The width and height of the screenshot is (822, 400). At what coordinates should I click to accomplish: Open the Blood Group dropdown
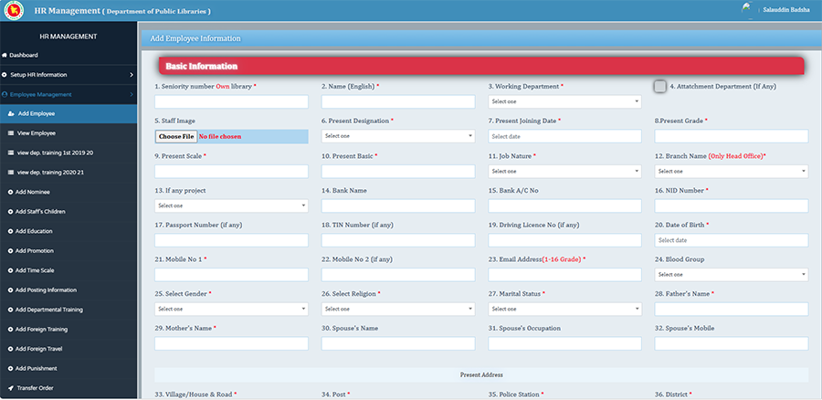(x=732, y=275)
